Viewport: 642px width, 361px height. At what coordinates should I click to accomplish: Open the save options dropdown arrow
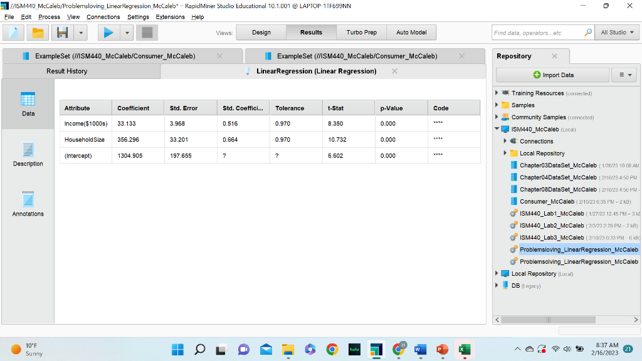(81, 33)
